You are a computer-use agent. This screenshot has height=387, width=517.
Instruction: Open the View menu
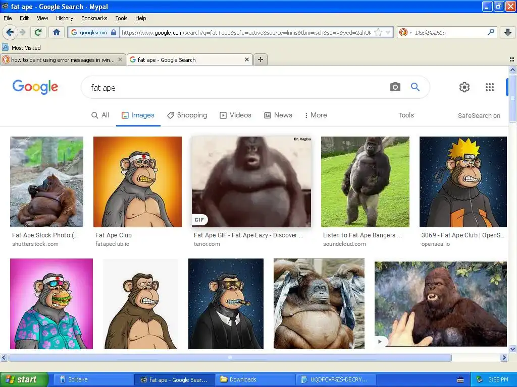tap(42, 18)
